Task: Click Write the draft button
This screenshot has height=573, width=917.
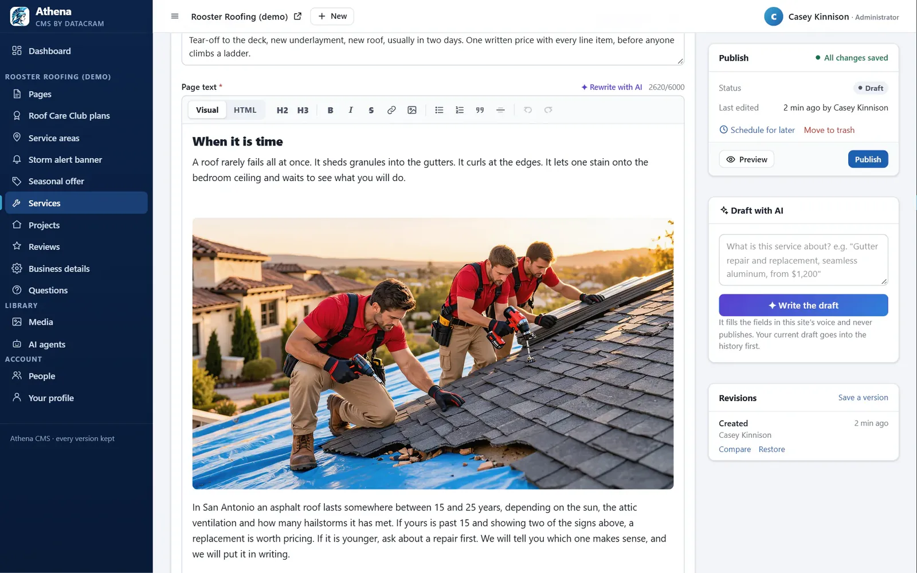Action: coord(804,305)
